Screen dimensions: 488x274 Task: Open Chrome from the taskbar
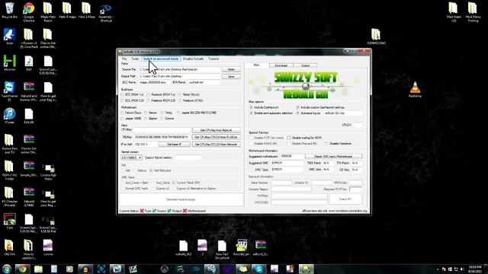click(x=22, y=269)
